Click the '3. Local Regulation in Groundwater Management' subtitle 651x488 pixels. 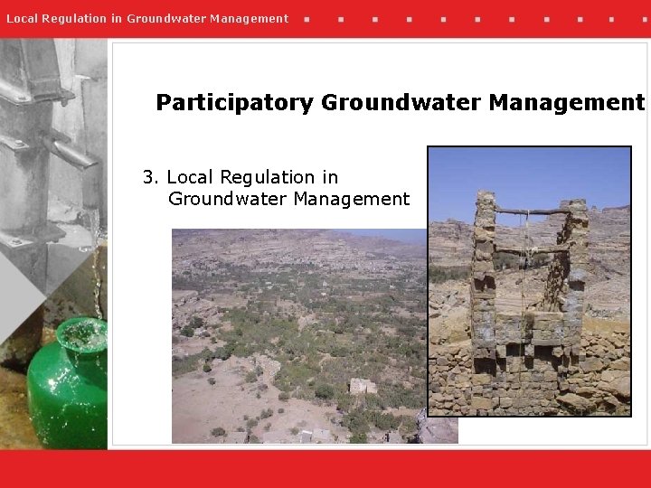click(x=276, y=188)
